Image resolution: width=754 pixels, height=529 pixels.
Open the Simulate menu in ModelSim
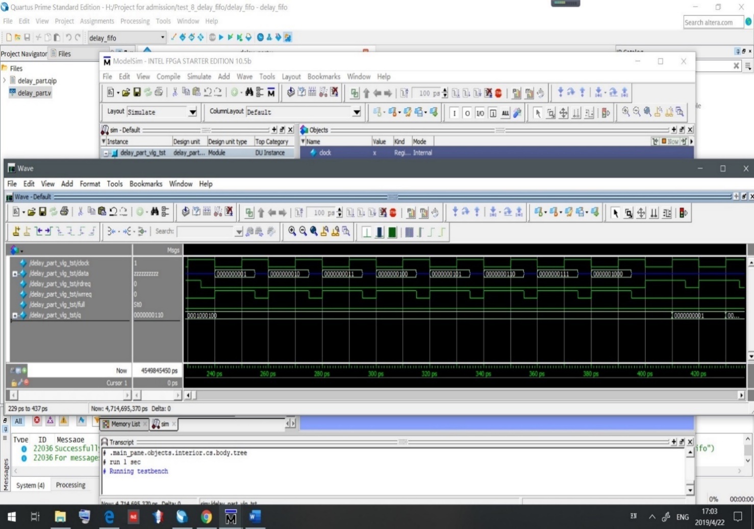click(x=198, y=77)
